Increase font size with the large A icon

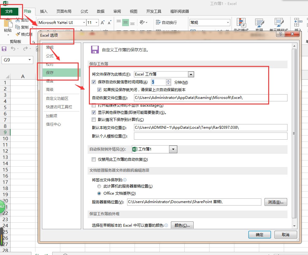point(103,23)
